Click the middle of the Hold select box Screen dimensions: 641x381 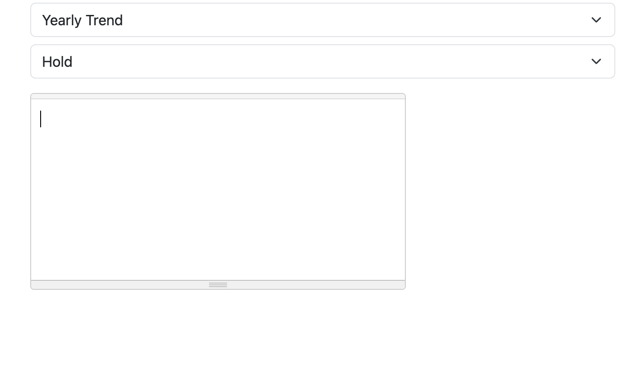click(x=322, y=61)
